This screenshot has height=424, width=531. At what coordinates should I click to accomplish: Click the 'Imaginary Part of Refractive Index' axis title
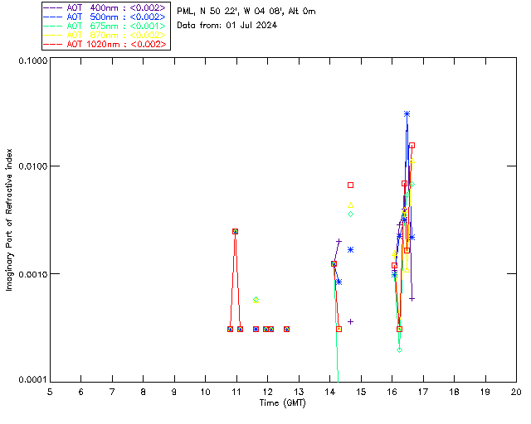pos(9,219)
